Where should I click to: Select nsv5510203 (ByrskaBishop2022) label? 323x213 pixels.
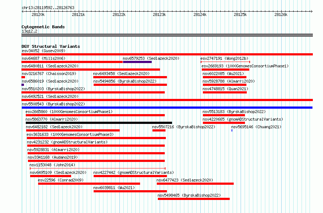point(53,89)
